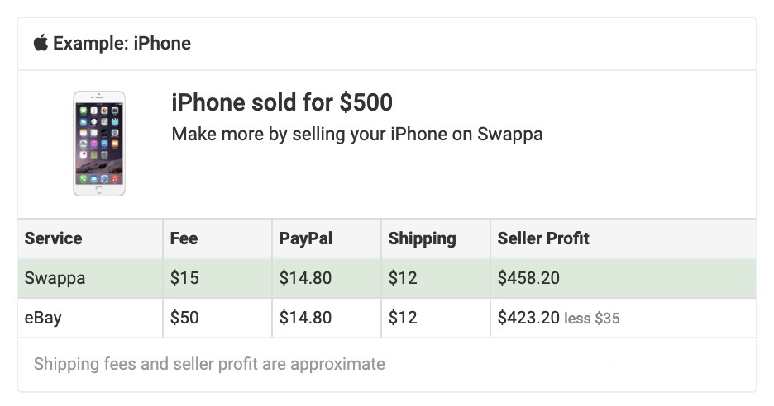Select the Swappa row service cell

point(90,278)
